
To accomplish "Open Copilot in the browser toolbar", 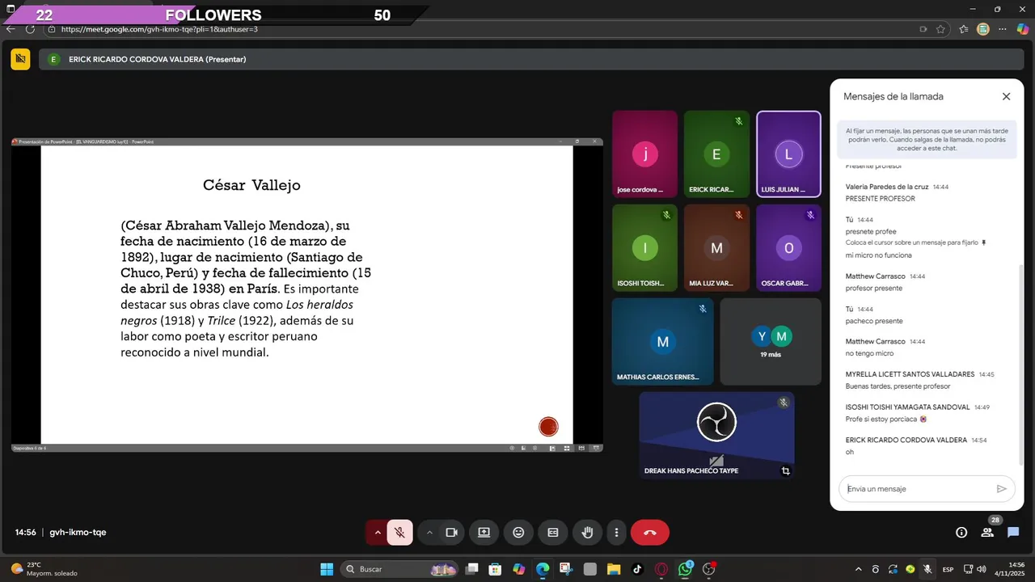I will point(1022,29).
